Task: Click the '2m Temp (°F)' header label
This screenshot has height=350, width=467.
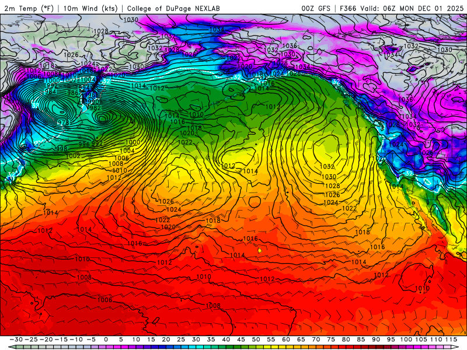Action: point(29,8)
